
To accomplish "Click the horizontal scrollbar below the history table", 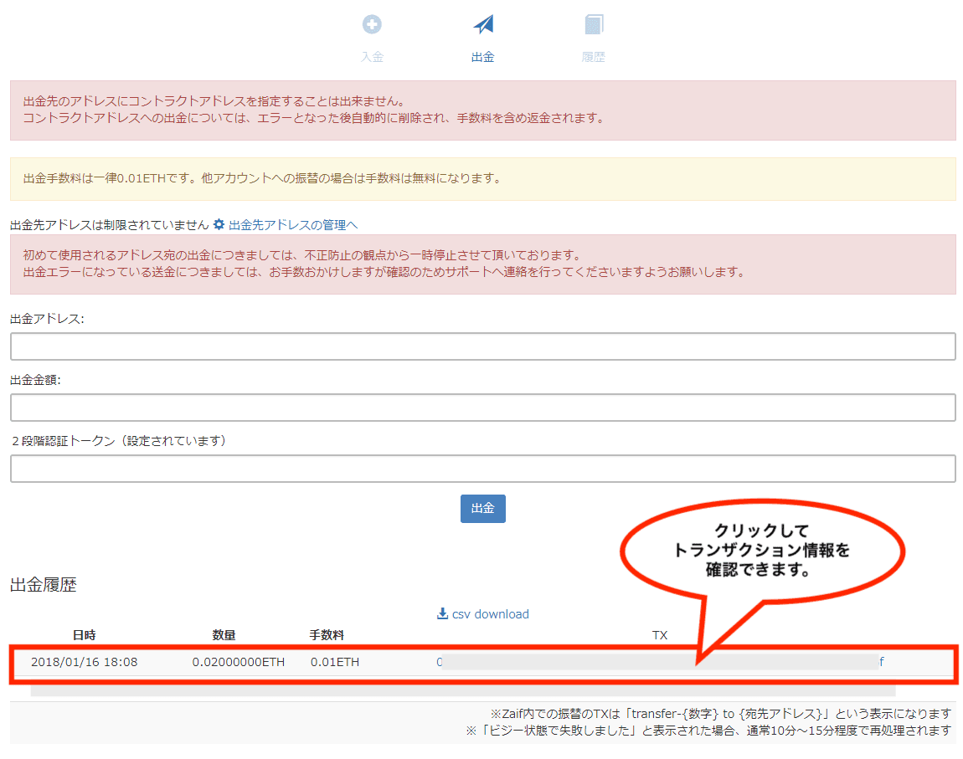I will [x=462, y=690].
